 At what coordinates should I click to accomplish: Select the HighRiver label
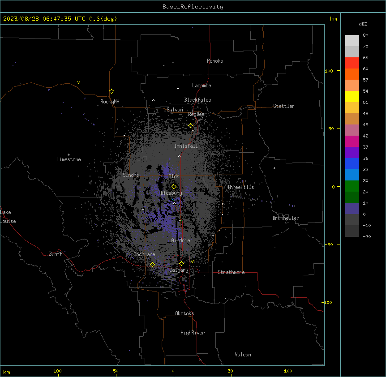pos(193,333)
